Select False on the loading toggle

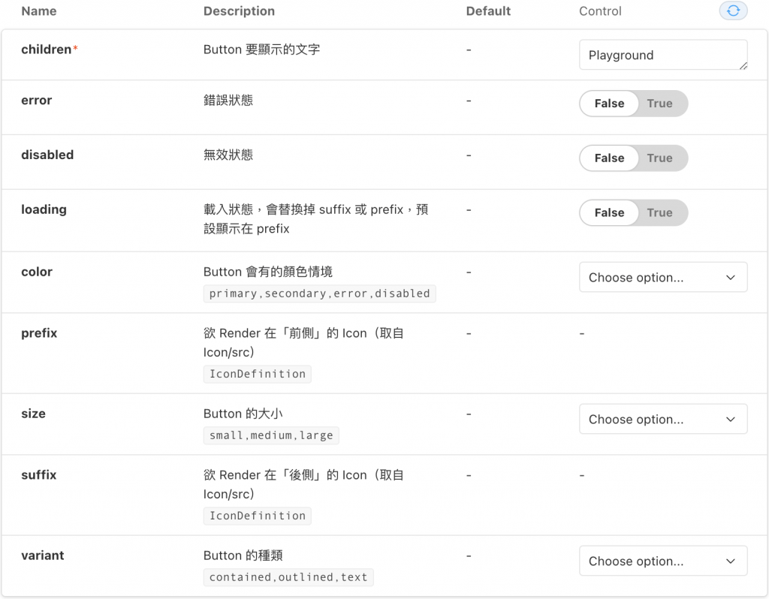609,213
